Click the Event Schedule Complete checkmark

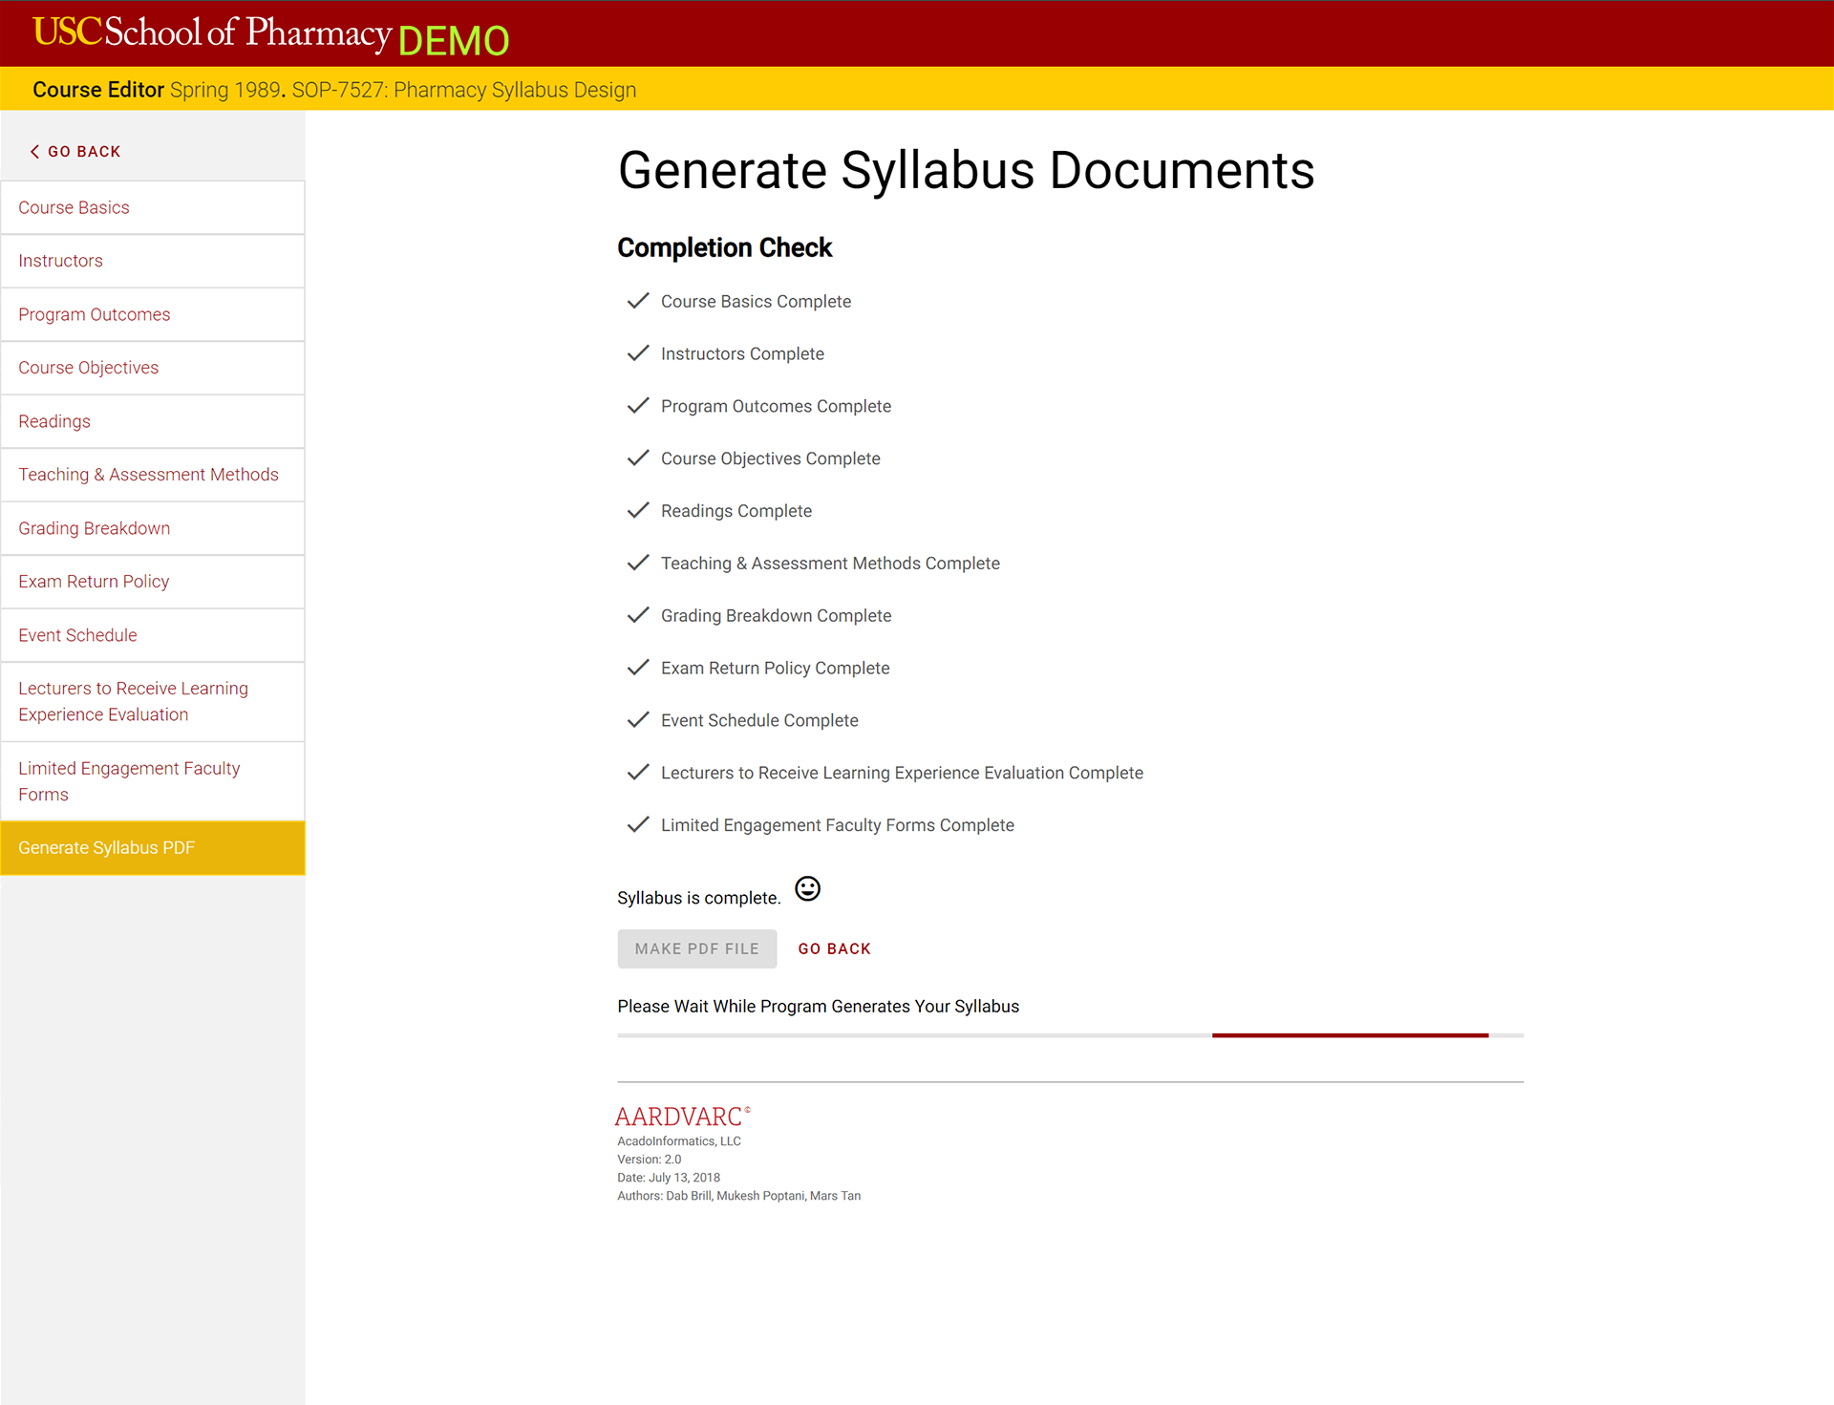tap(639, 718)
